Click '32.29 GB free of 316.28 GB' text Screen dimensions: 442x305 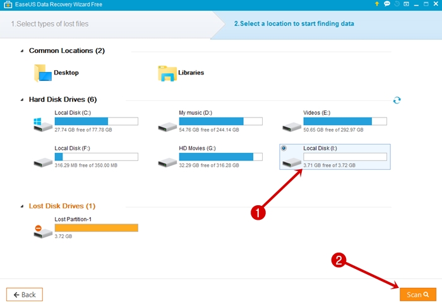point(209,165)
